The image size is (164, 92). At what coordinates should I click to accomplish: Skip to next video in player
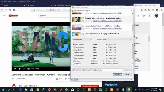24,69
